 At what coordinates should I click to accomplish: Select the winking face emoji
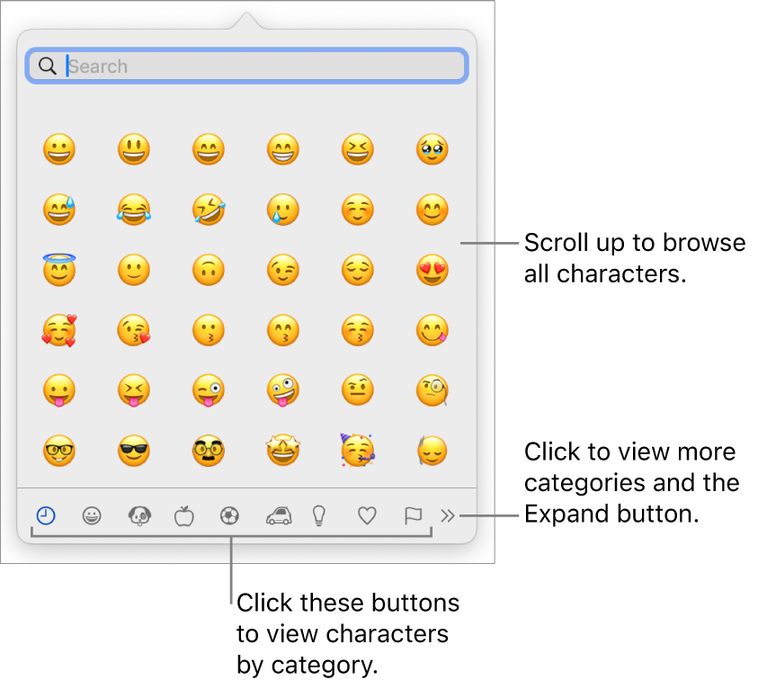coord(282,270)
